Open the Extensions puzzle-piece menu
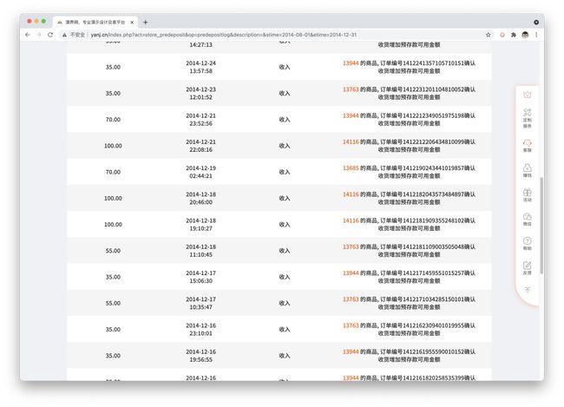564x407 pixels. [514, 35]
